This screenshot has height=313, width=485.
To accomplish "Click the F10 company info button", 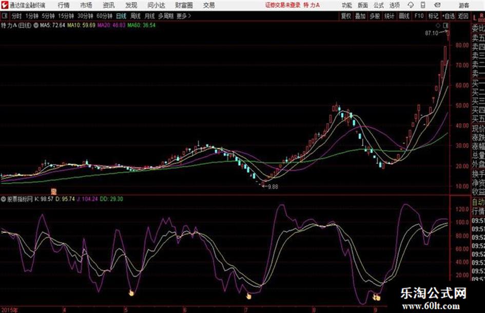I will pyautogui.click(x=419, y=16).
